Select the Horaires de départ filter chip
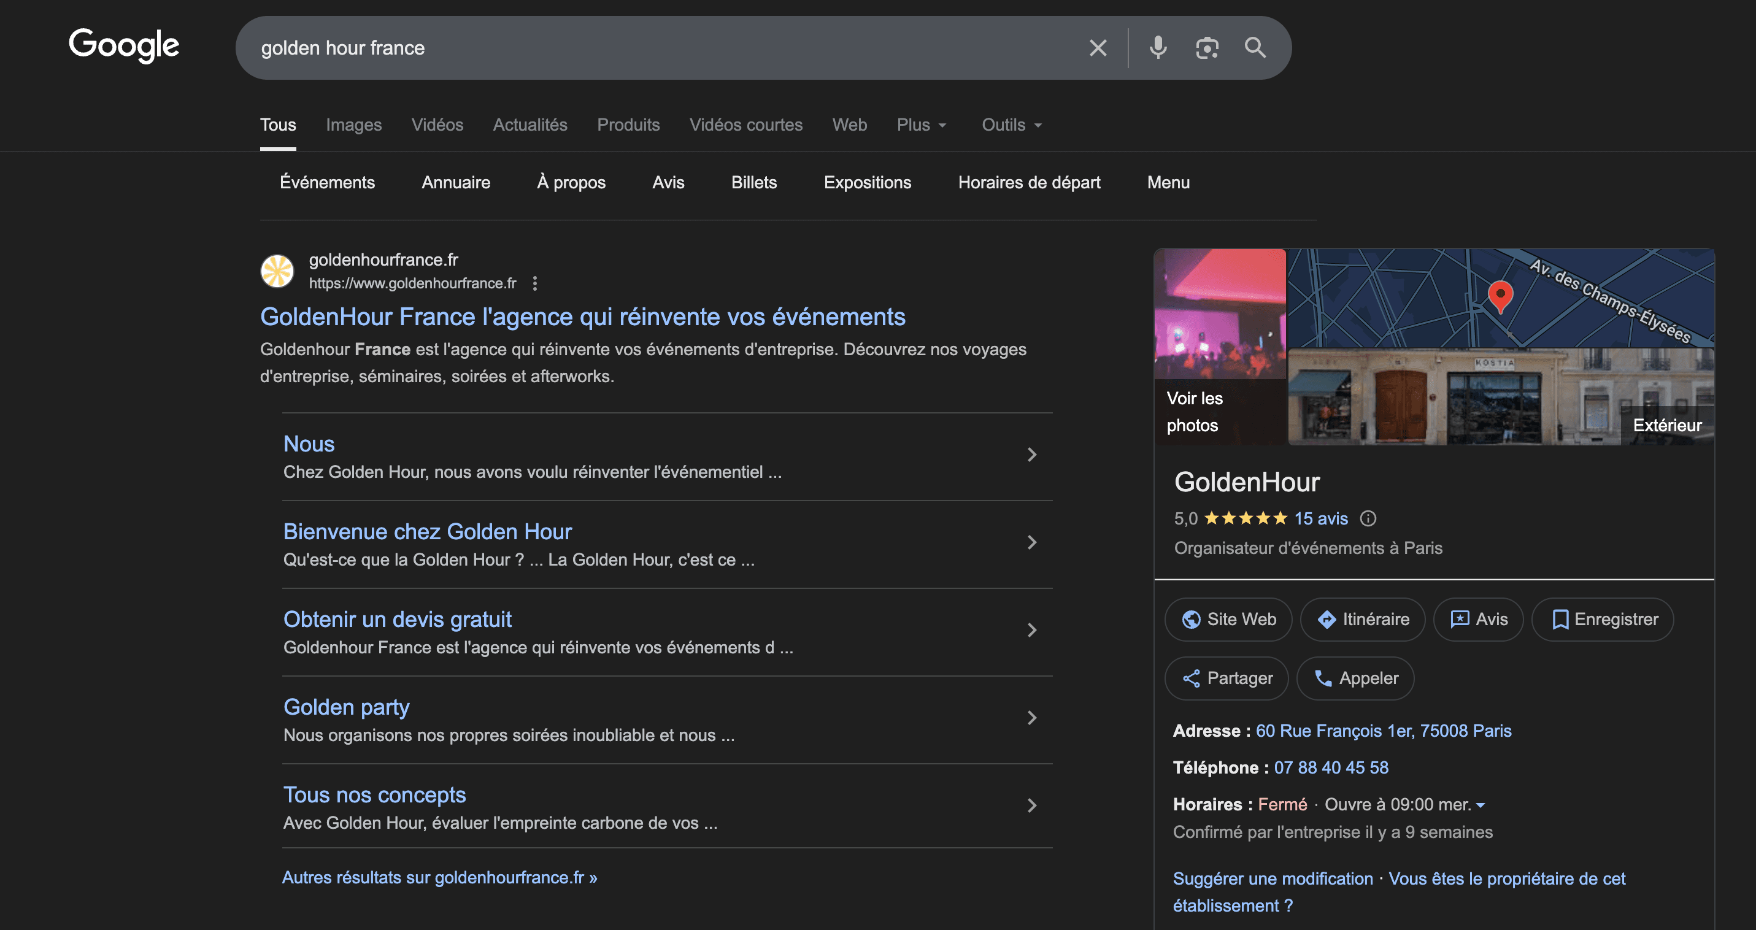Viewport: 1756px width, 930px height. pyautogui.click(x=1030, y=183)
